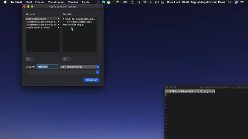Viewport: 248px width, 139px height.
Task: Select server f-l2108-pc14.aulas.etsit.urjc...
Action: click(x=79, y=19)
